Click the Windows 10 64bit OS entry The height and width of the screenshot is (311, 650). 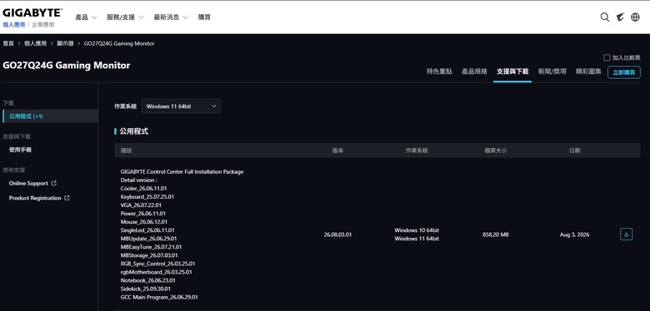coord(417,230)
